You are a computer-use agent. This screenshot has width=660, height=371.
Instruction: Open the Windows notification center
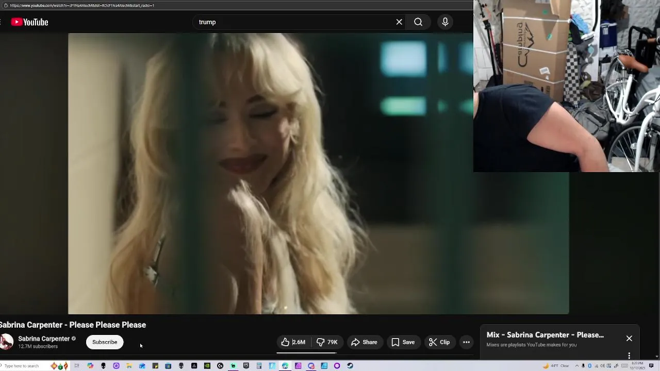click(651, 366)
